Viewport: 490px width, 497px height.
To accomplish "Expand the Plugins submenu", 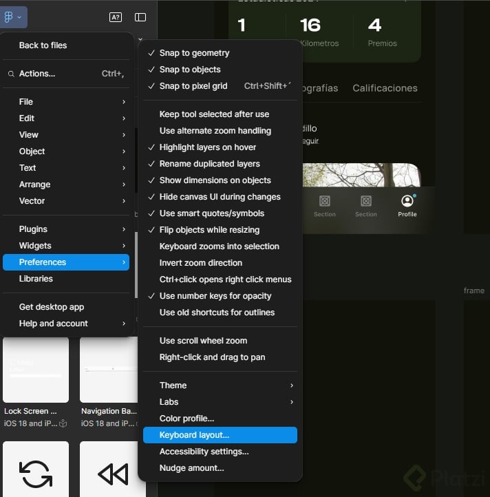I will [x=66, y=229].
